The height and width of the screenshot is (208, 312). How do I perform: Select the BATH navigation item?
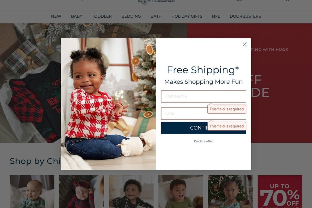point(156,16)
